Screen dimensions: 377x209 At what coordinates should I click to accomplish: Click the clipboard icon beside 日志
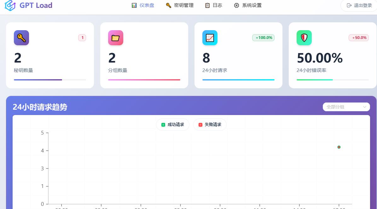pos(207,5)
